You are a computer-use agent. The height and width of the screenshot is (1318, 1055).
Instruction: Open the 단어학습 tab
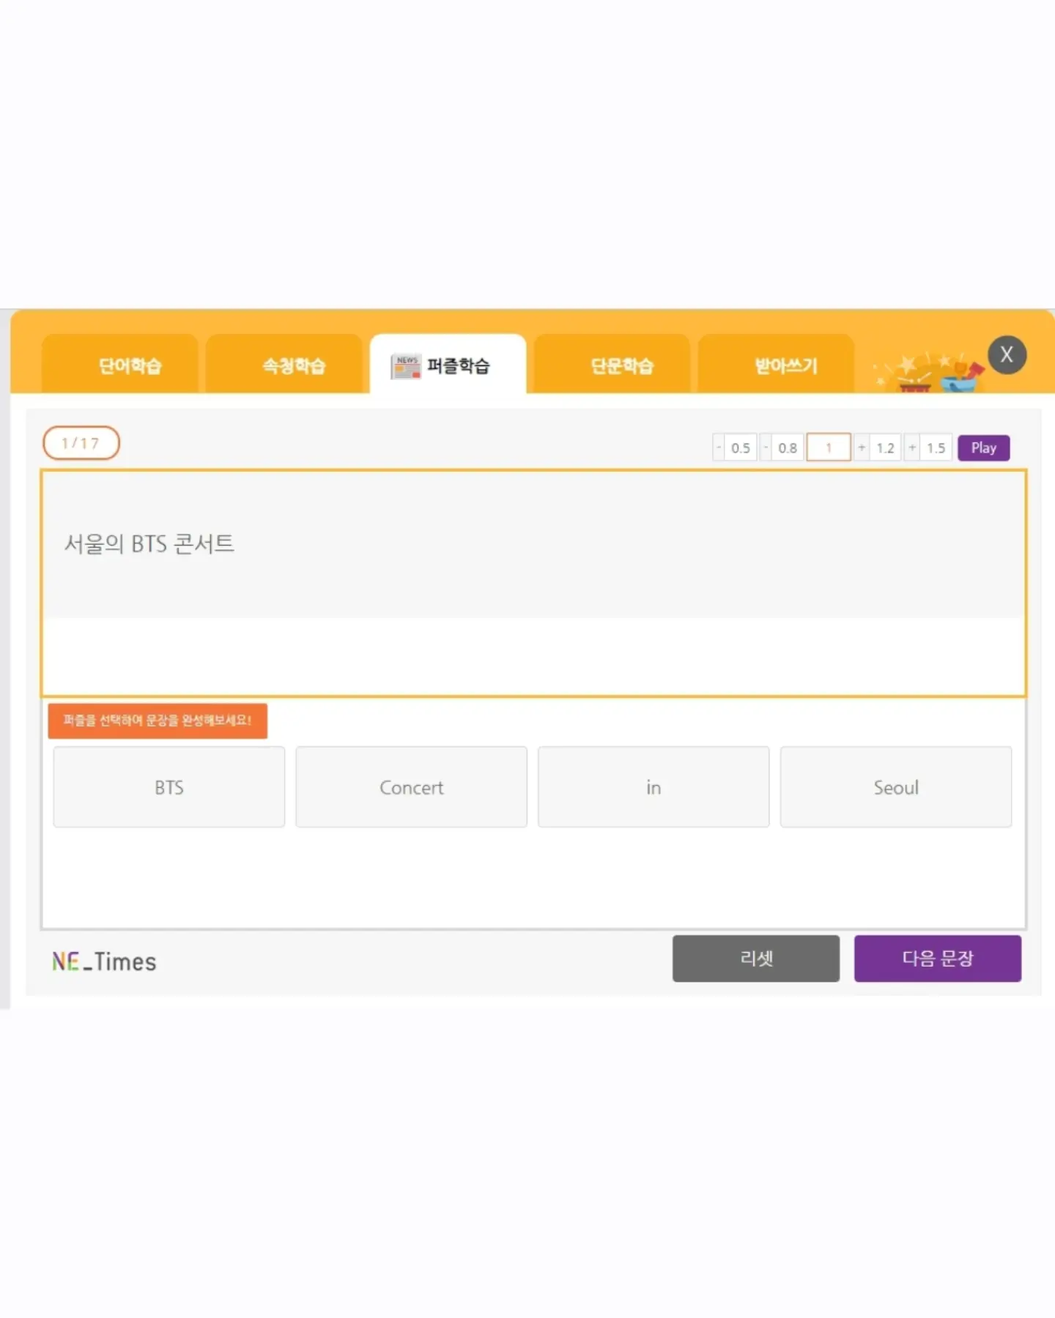120,364
